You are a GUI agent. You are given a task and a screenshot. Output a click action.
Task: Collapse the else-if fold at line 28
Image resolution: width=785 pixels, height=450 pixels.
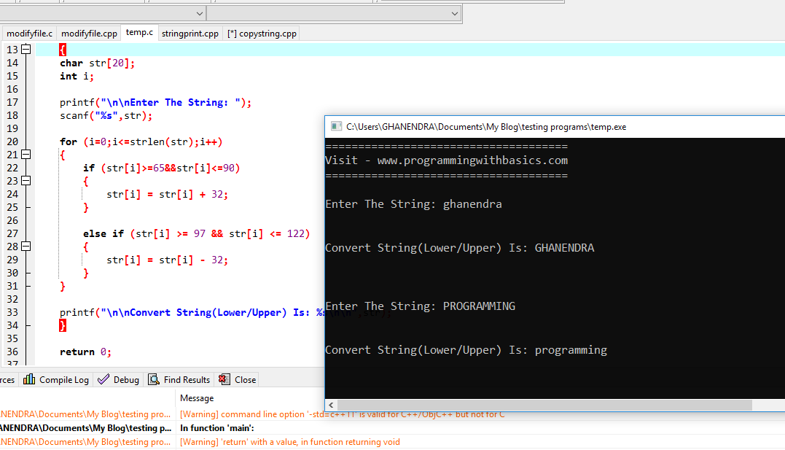[x=26, y=246]
